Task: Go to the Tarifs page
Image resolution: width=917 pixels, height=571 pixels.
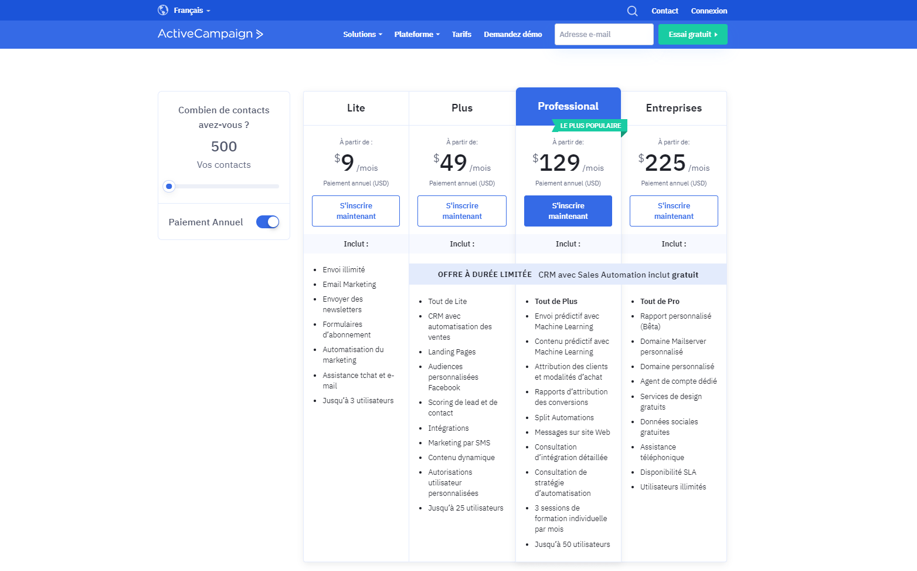Action: (x=461, y=35)
